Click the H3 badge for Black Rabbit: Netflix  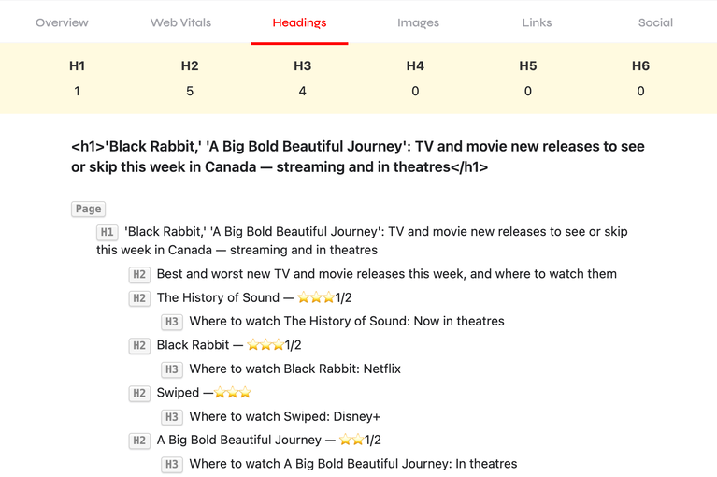pyautogui.click(x=172, y=369)
